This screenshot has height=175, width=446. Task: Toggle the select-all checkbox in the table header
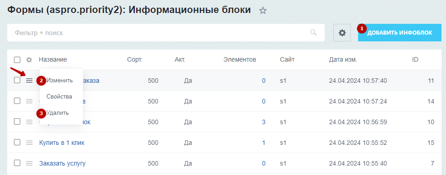click(17, 59)
